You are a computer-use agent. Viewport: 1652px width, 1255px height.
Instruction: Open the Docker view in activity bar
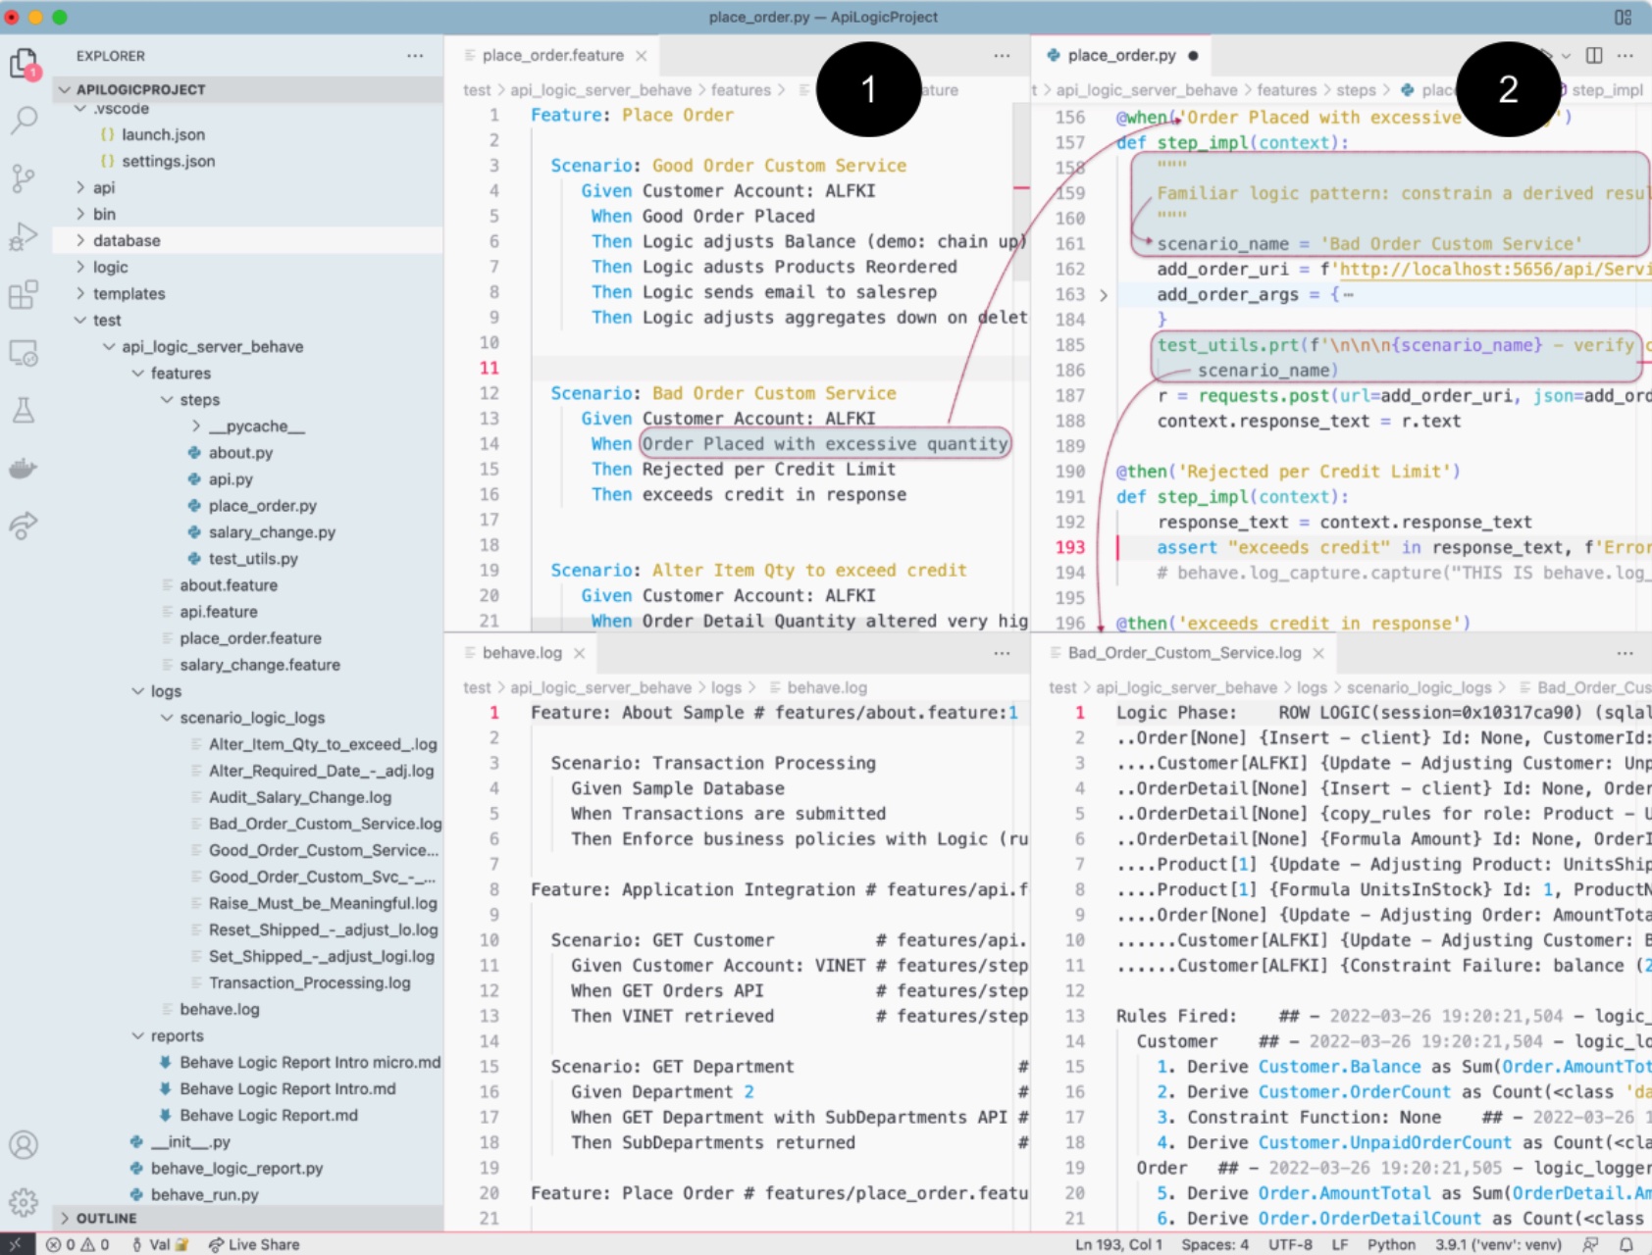[x=24, y=468]
